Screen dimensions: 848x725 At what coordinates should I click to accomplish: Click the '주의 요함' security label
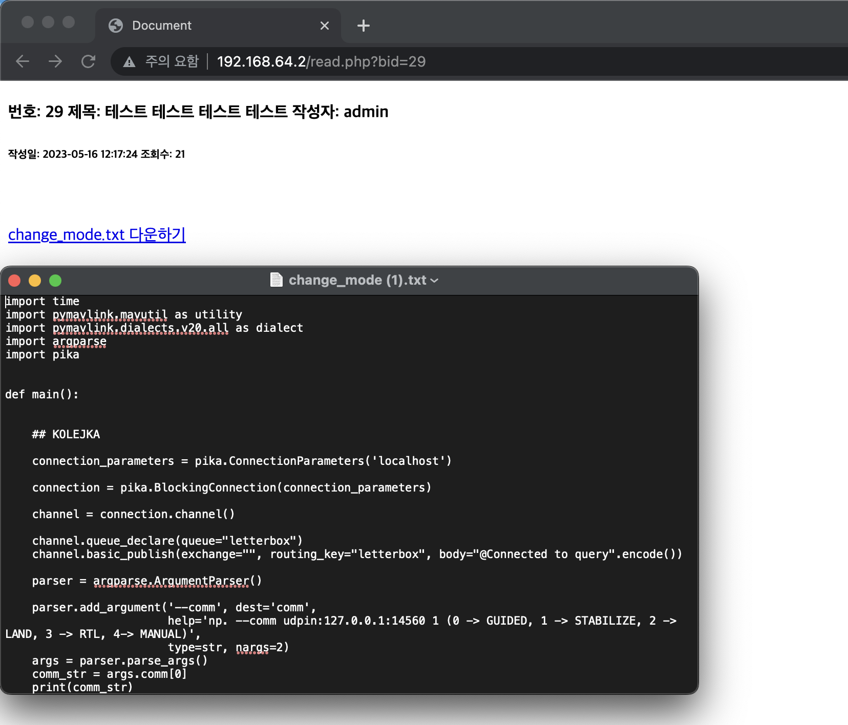click(172, 61)
